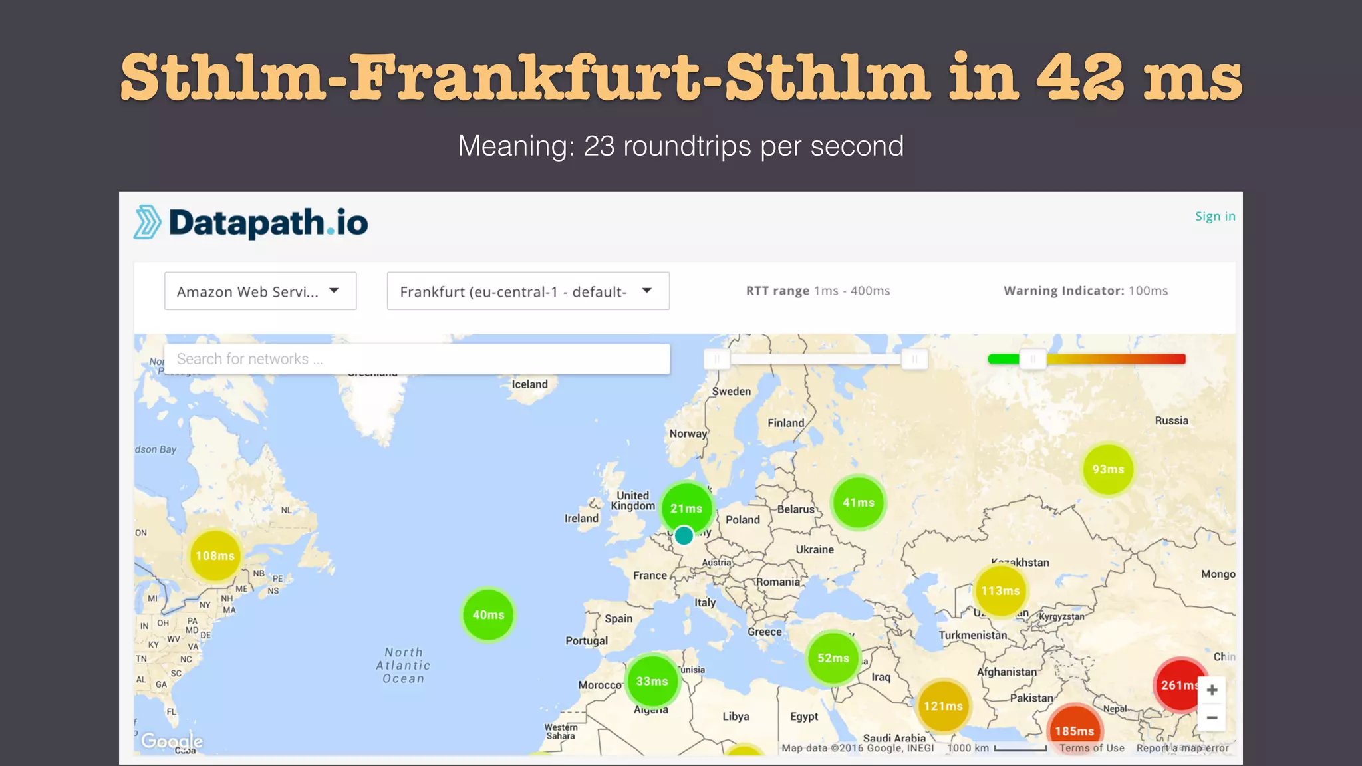Click the RTT range 1ms - 400ms text

[x=818, y=291]
